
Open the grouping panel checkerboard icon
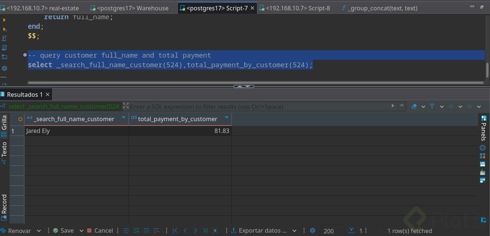pos(483,164)
